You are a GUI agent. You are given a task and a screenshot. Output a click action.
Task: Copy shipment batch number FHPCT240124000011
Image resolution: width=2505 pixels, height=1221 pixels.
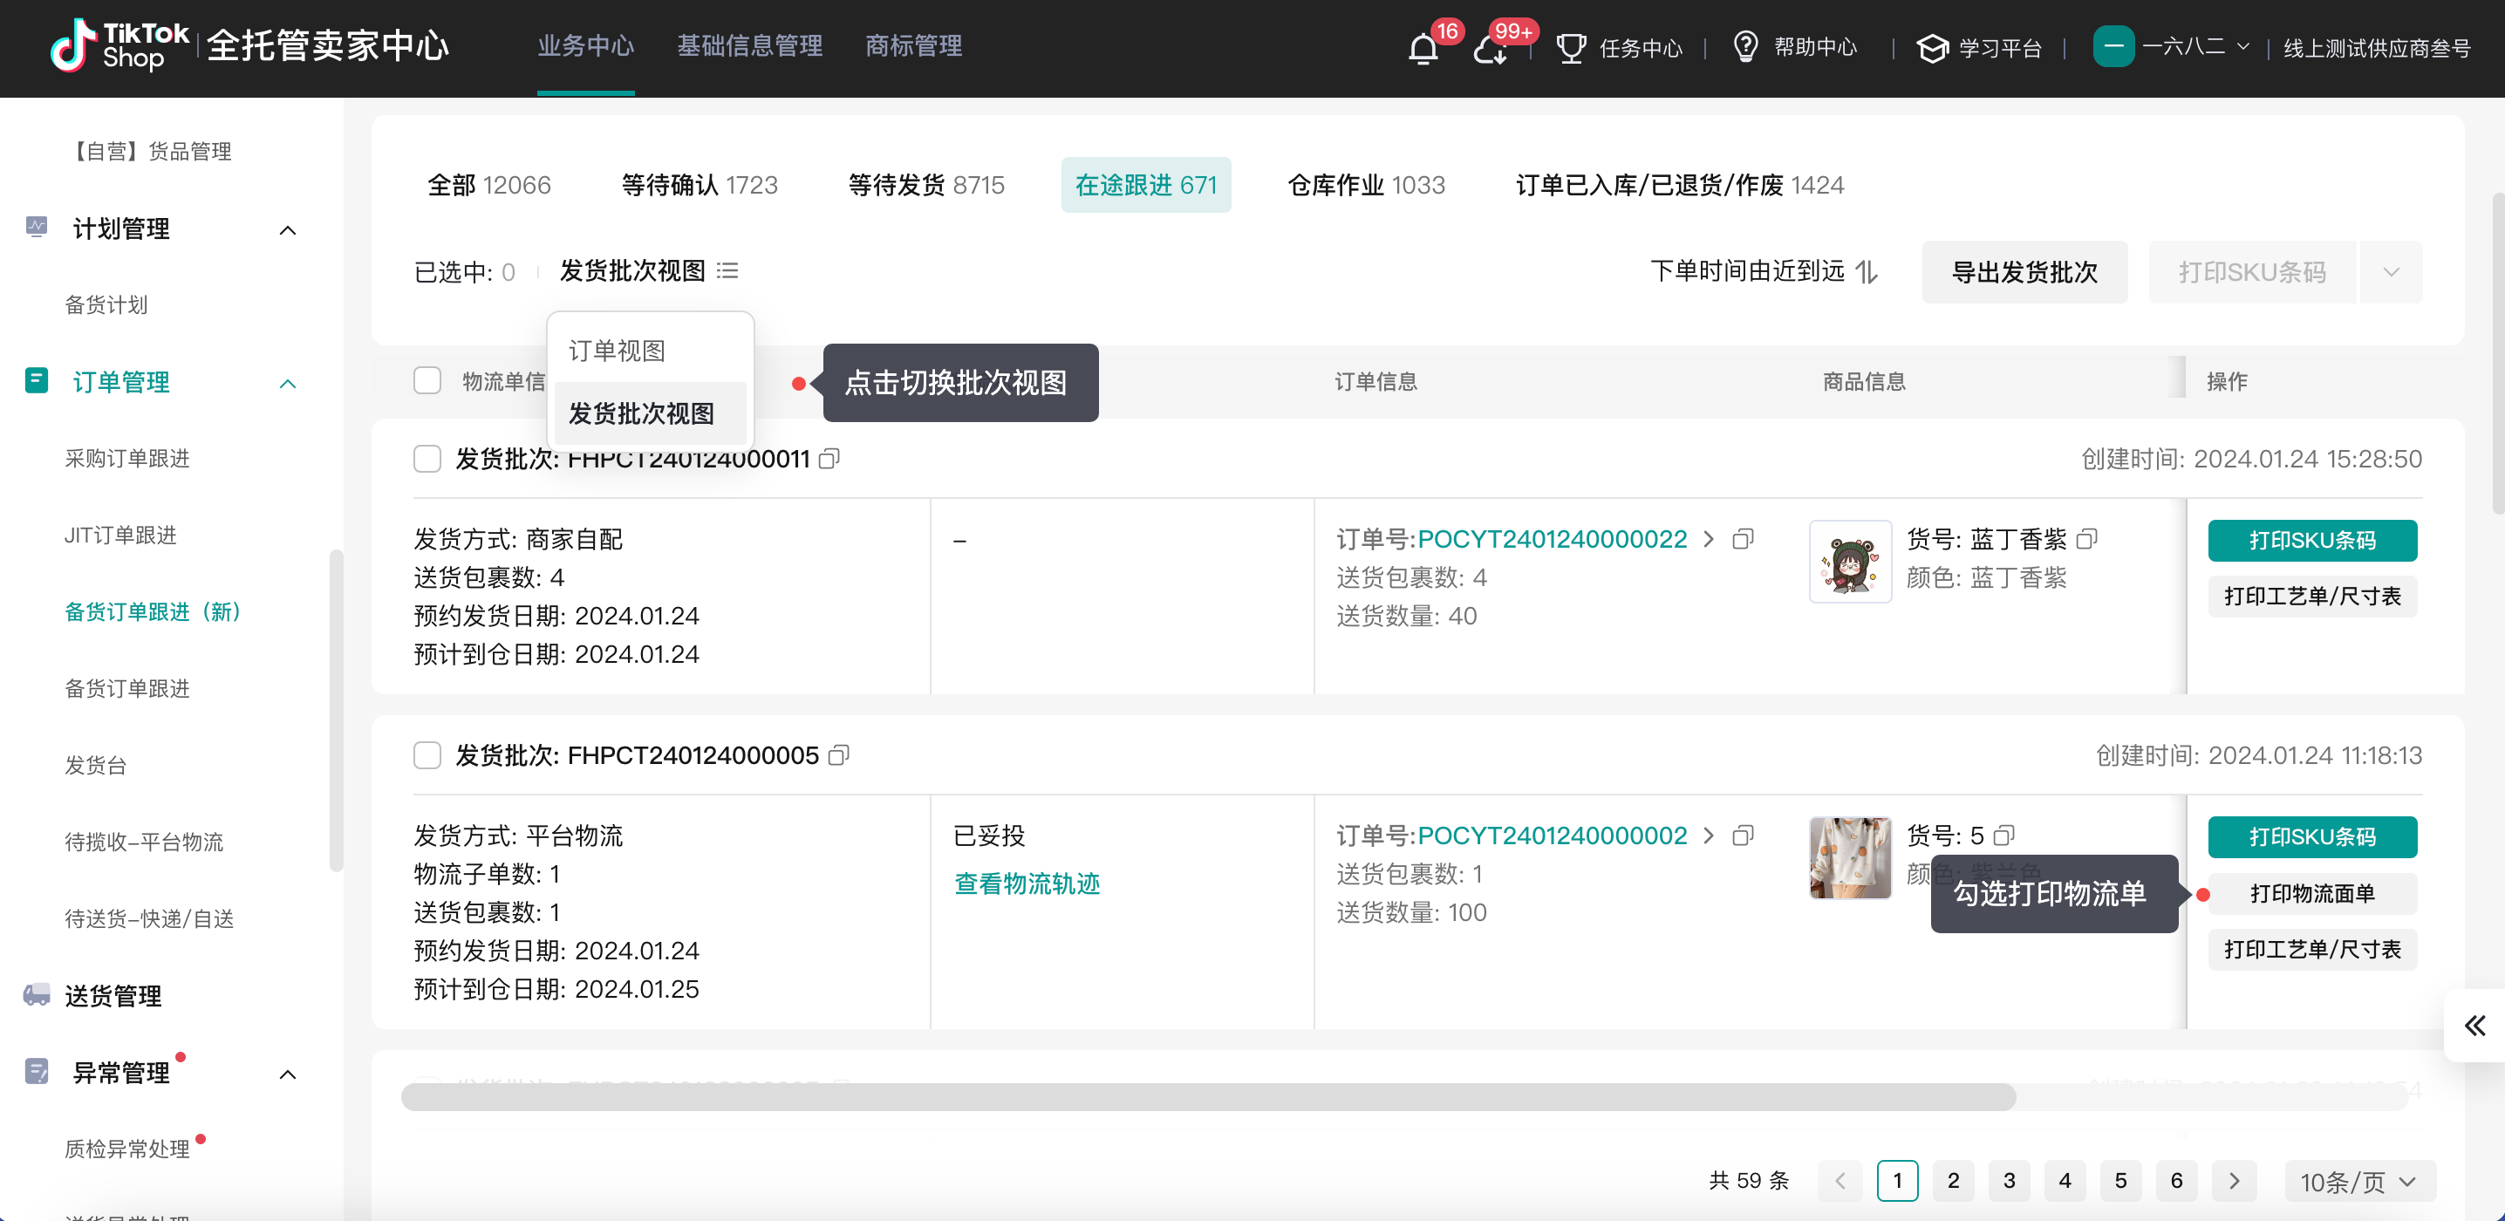829,458
